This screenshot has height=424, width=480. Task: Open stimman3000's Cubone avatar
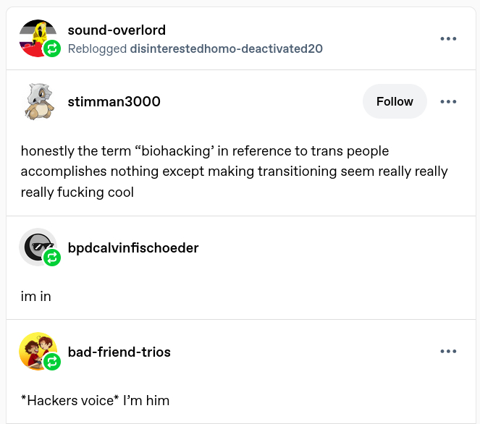(38, 101)
